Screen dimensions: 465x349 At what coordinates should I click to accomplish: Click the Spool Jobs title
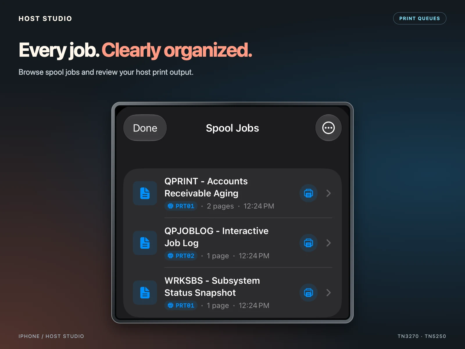click(x=233, y=128)
